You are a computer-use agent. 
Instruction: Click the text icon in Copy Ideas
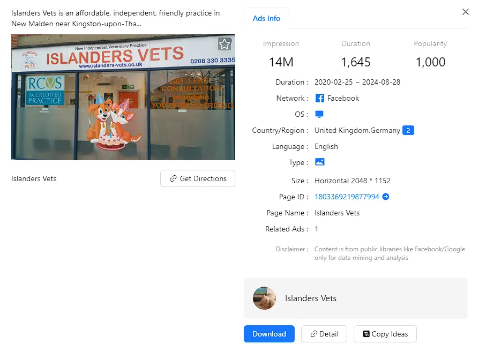point(366,334)
